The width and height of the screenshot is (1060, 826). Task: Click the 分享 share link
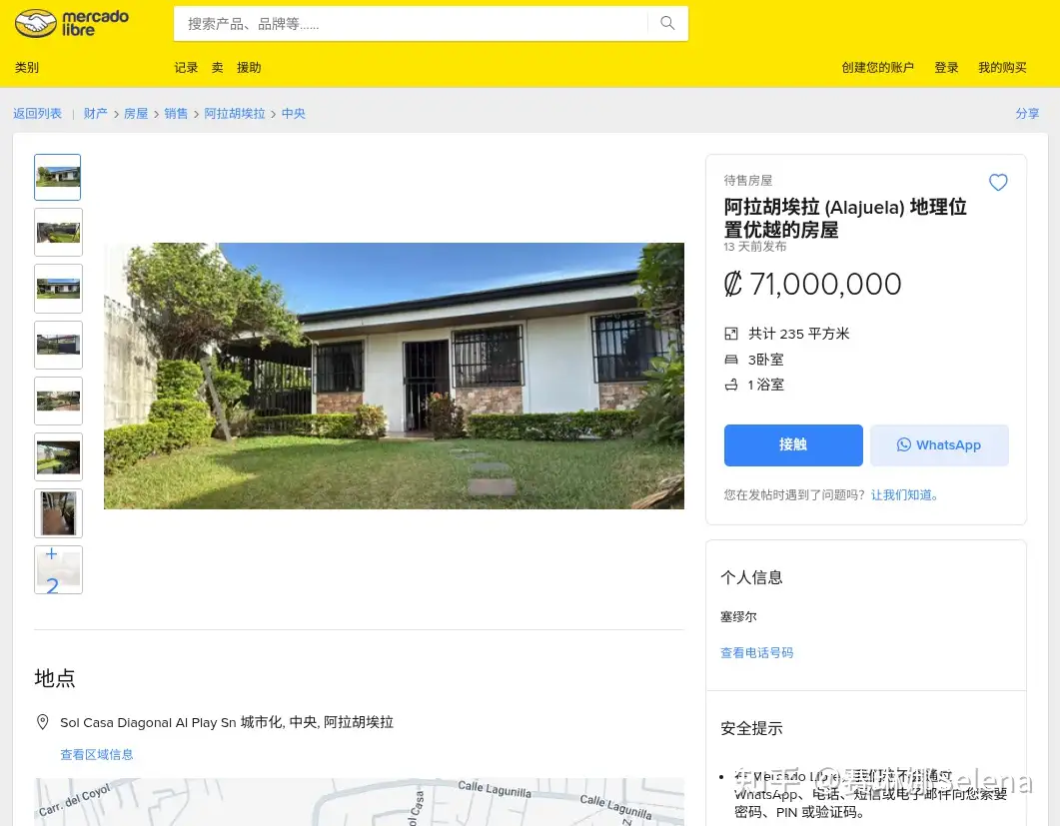(1027, 114)
